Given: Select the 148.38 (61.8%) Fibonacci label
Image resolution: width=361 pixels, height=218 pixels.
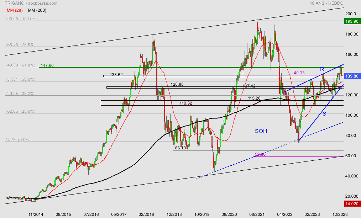Looking at the screenshot, I should [20, 65].
